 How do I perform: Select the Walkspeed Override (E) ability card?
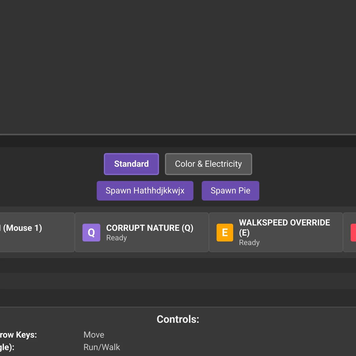point(276,232)
